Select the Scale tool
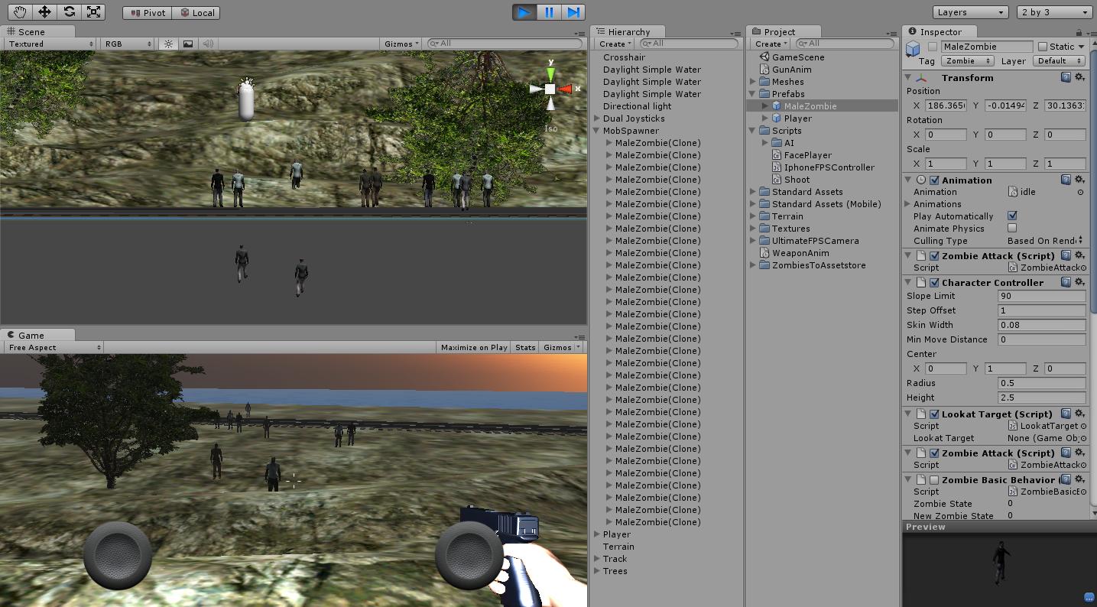Viewport: 1097px width, 607px height. click(x=93, y=11)
